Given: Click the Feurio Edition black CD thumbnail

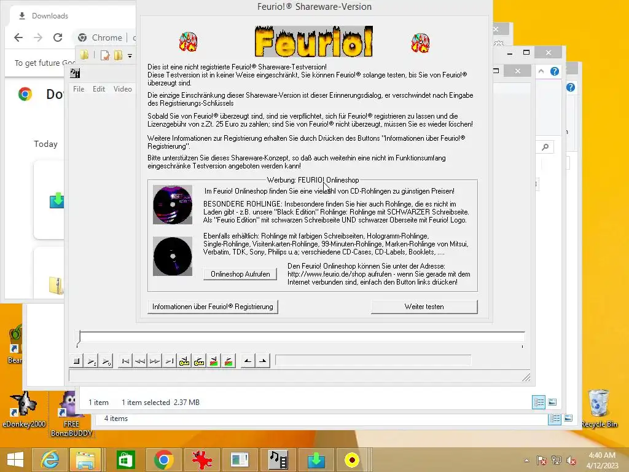Looking at the screenshot, I should (173, 256).
